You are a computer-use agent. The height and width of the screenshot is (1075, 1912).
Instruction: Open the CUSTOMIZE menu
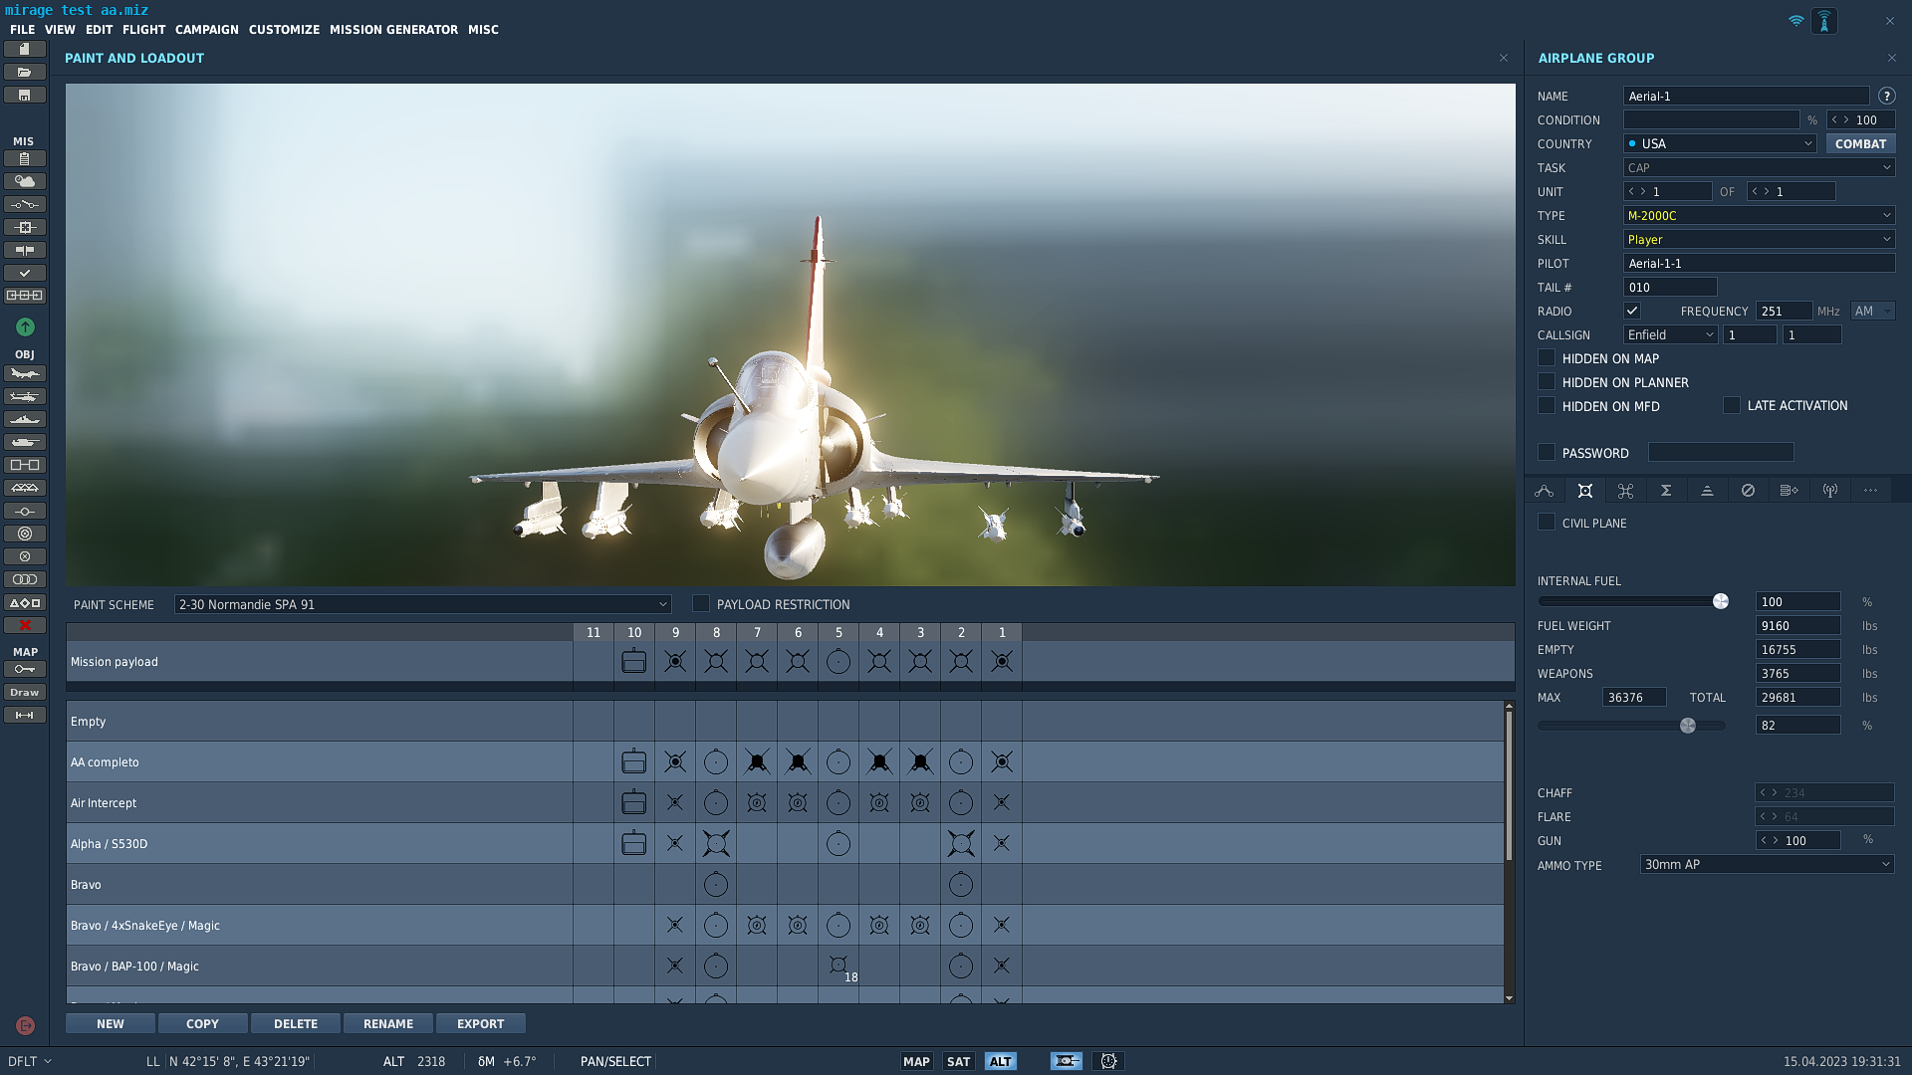[284, 30]
